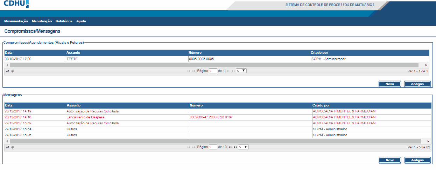Click page number field in Mensagens pager
Viewport: 436px width, 170px height.
point(213,147)
